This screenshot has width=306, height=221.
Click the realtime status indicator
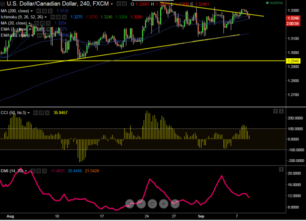(x=274, y=3)
